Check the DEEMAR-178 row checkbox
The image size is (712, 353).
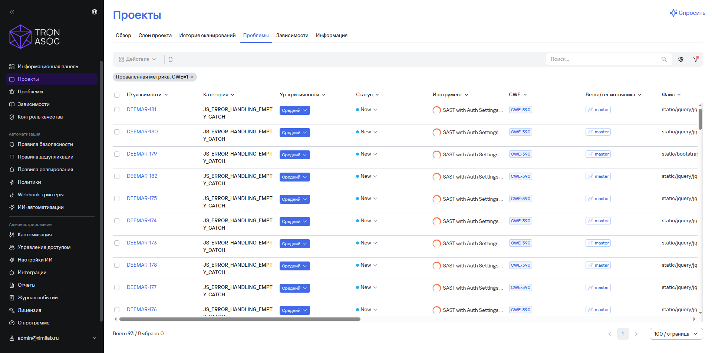(x=117, y=265)
